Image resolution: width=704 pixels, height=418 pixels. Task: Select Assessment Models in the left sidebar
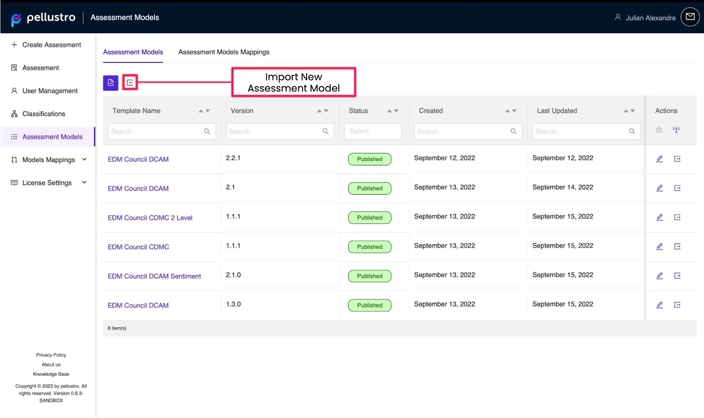click(x=47, y=137)
